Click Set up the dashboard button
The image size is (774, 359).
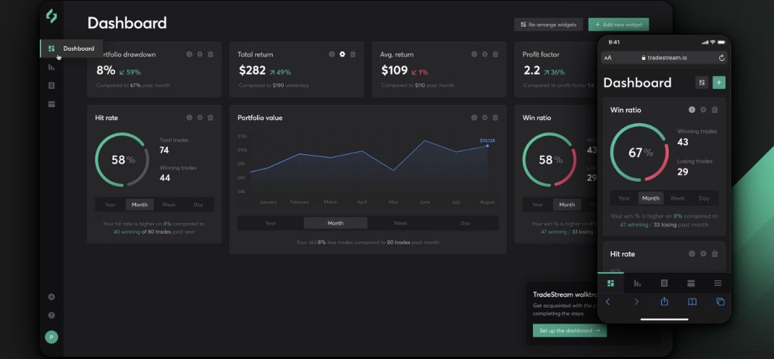coord(570,330)
